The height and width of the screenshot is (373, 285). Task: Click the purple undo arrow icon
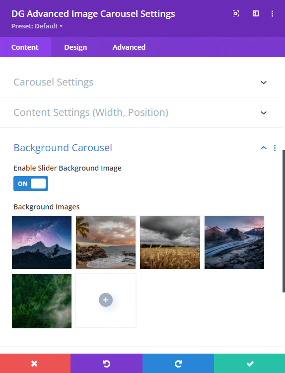(x=106, y=363)
